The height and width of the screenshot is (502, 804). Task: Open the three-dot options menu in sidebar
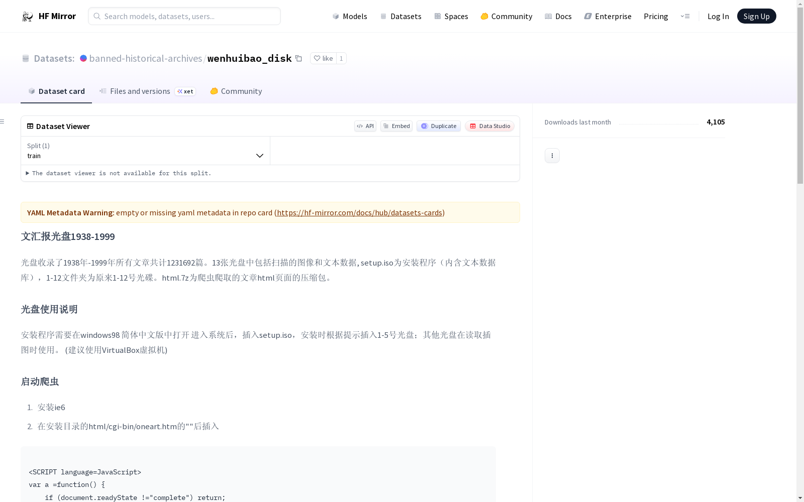(552, 156)
